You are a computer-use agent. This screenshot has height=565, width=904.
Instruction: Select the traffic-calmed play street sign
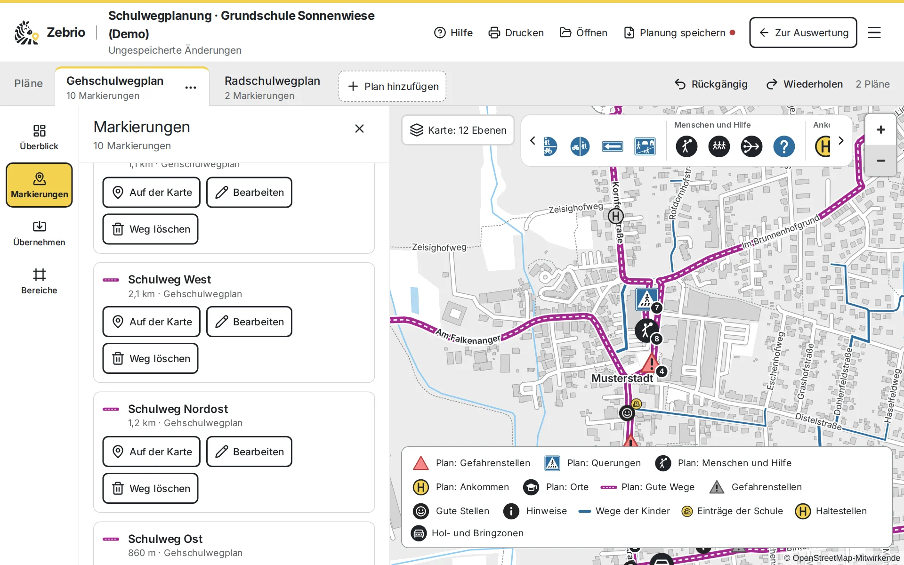tap(645, 146)
